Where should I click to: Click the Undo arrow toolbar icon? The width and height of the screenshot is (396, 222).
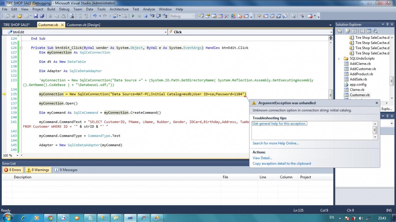click(x=95, y=16)
